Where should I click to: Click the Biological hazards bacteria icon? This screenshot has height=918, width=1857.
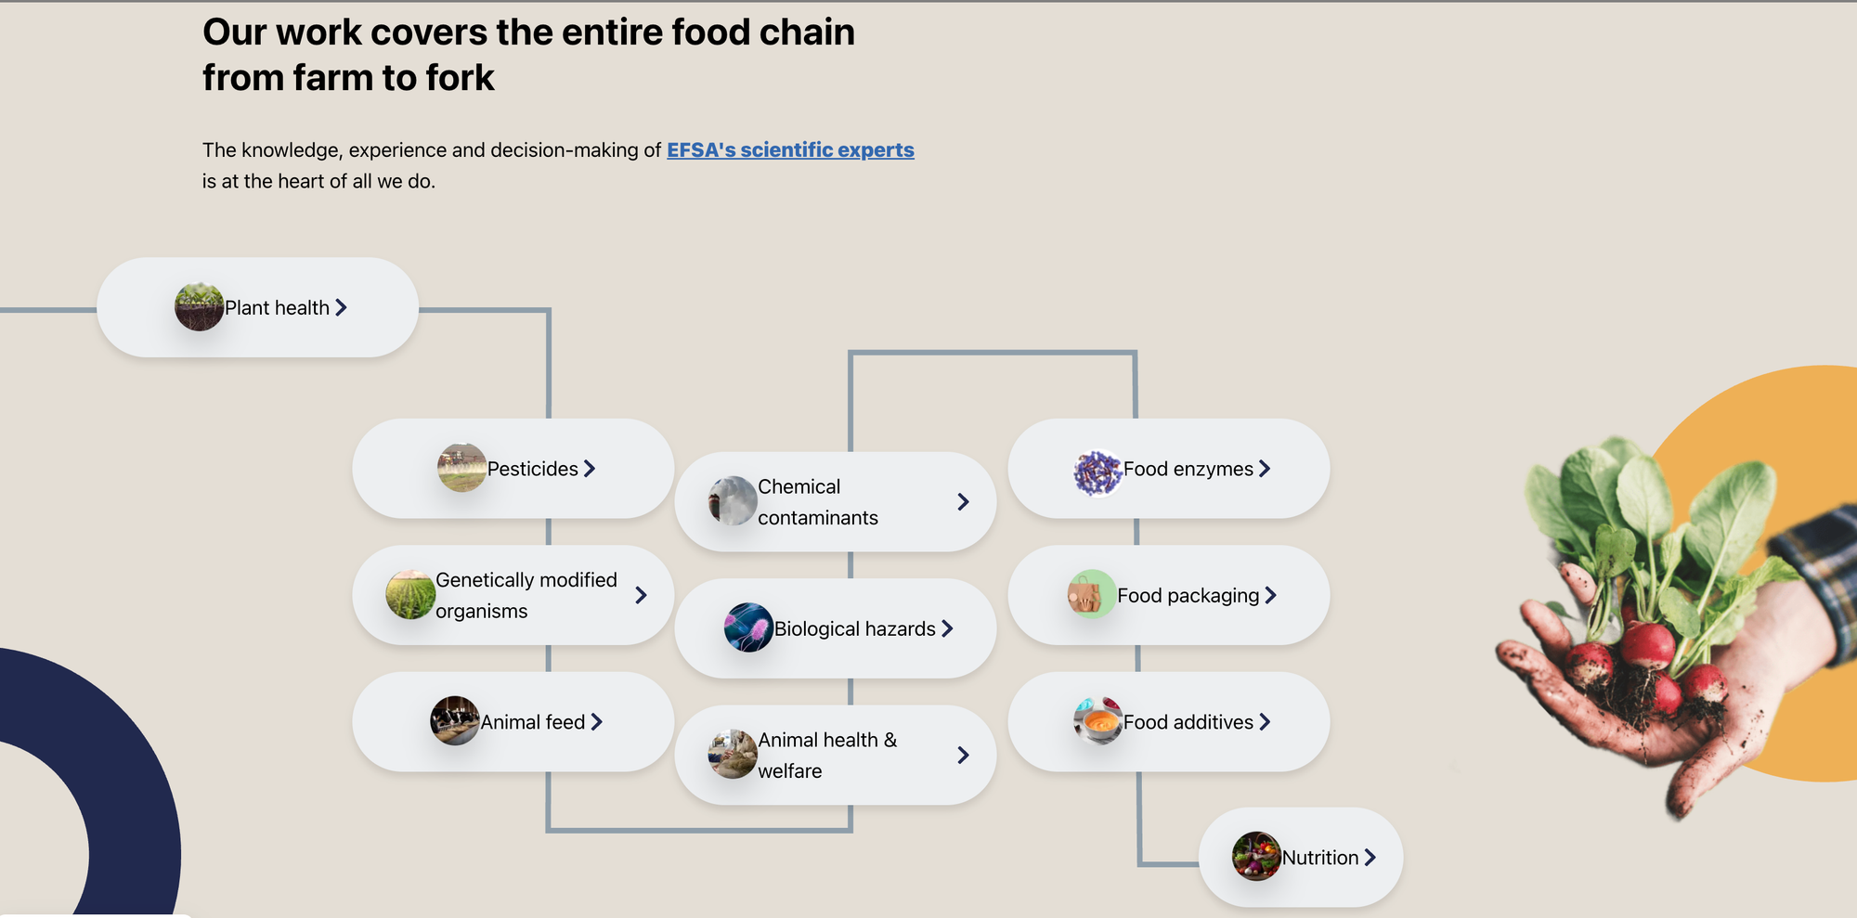click(x=748, y=628)
